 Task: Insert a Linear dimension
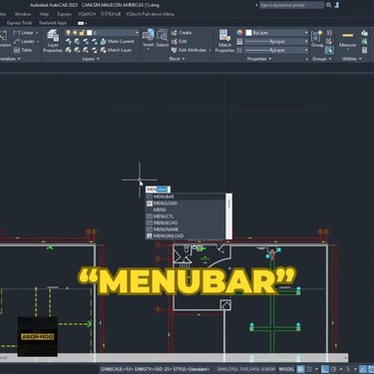24,33
